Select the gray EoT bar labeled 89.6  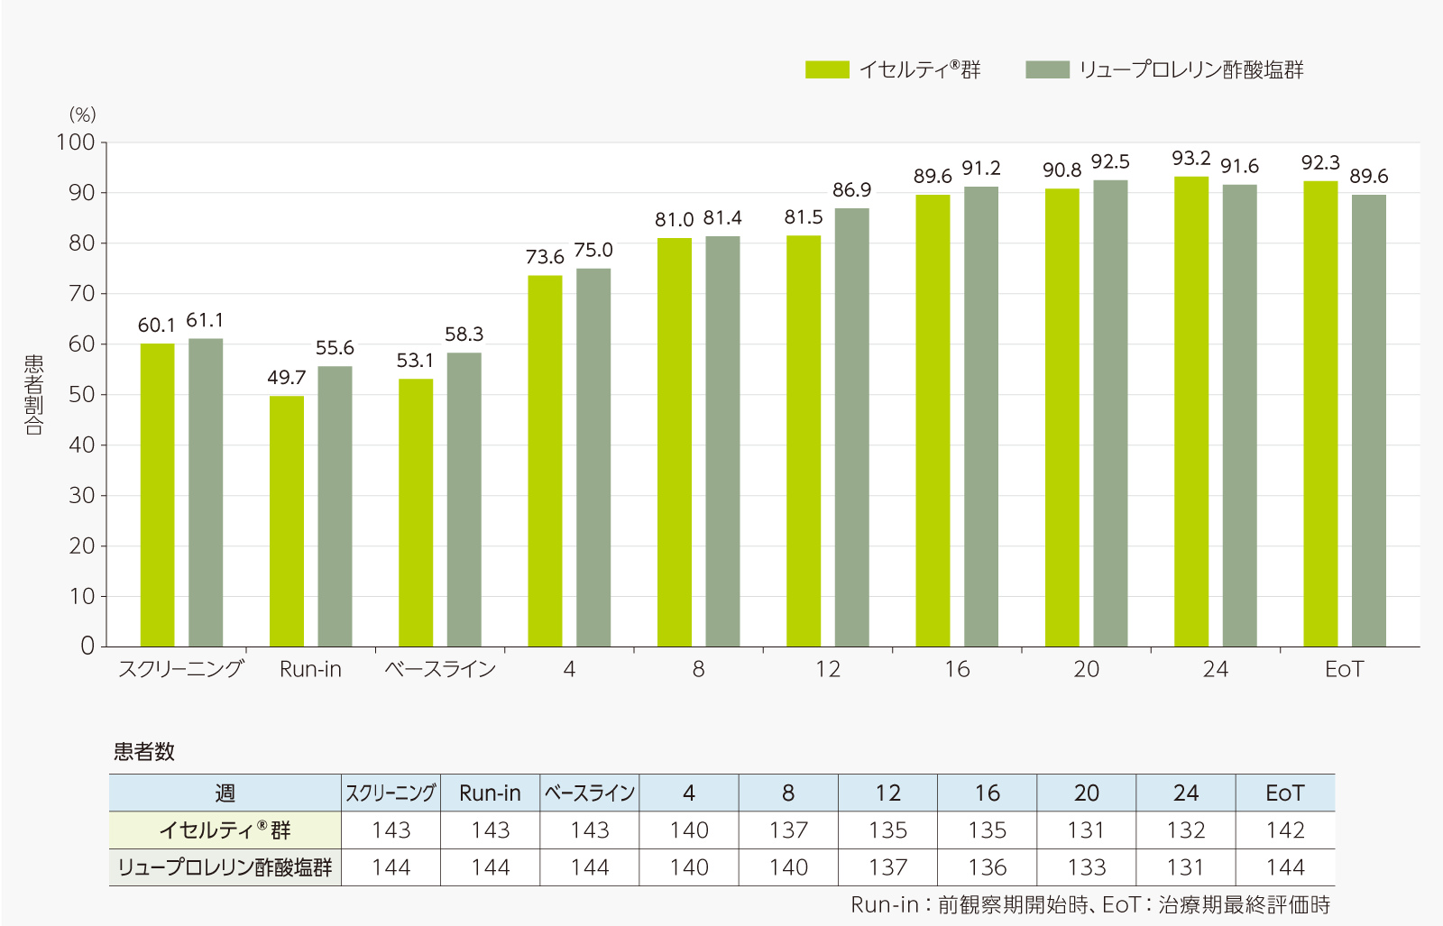[1368, 420]
